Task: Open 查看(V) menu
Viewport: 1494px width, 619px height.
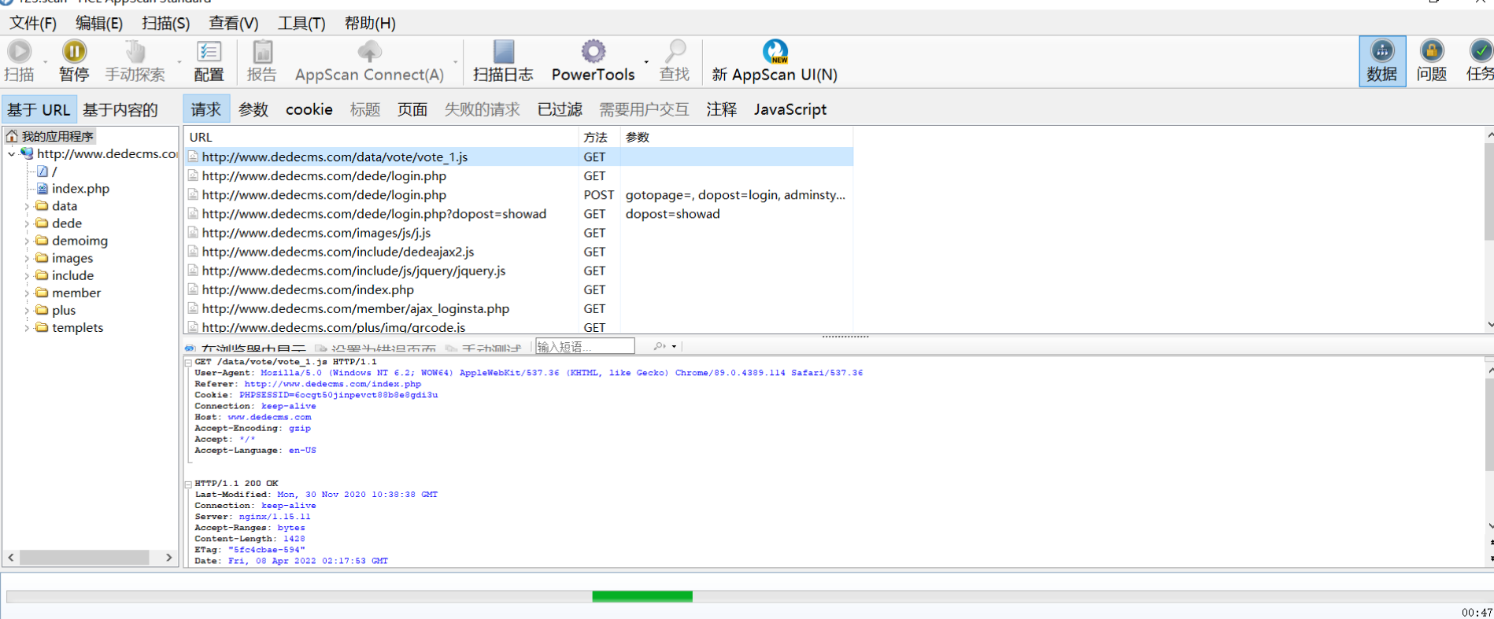Action: click(x=234, y=24)
